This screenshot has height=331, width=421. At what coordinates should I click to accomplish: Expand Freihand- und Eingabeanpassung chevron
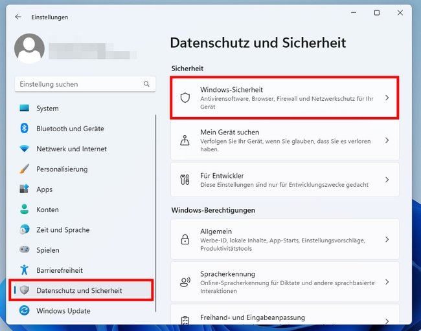coord(387,321)
